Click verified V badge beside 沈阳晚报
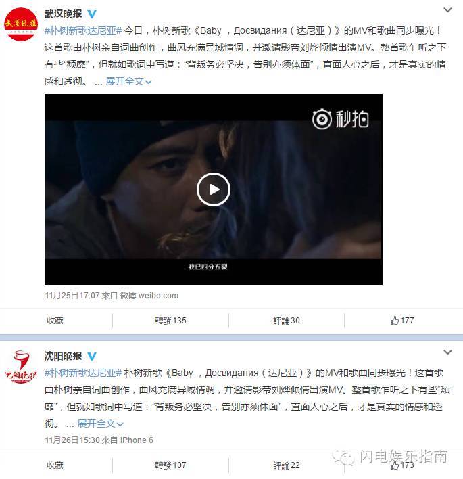The image size is (463, 479). [x=92, y=356]
